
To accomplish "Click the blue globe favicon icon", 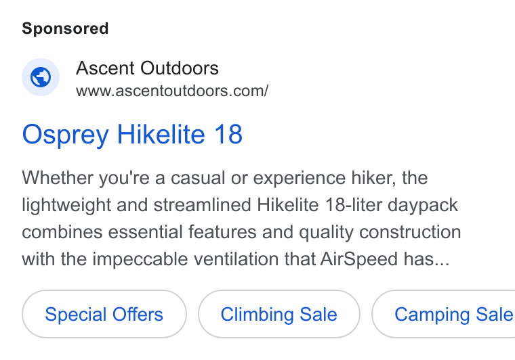I will click(41, 77).
